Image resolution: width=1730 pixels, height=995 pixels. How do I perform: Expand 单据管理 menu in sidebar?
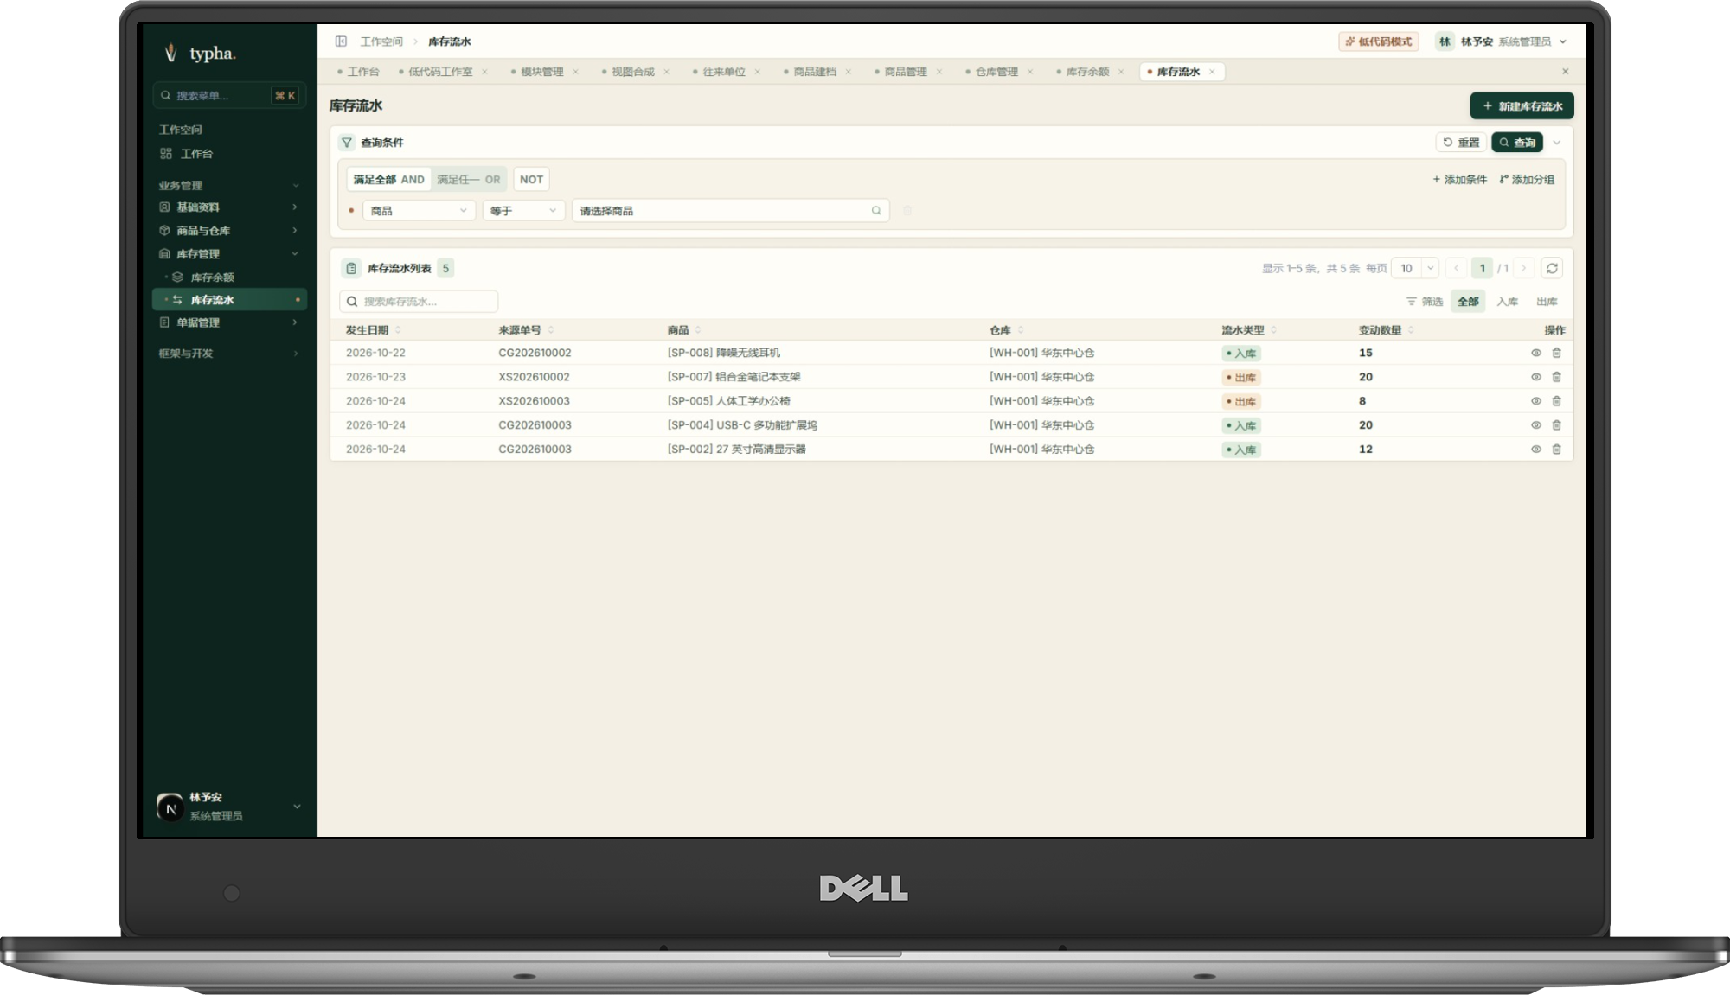[228, 322]
